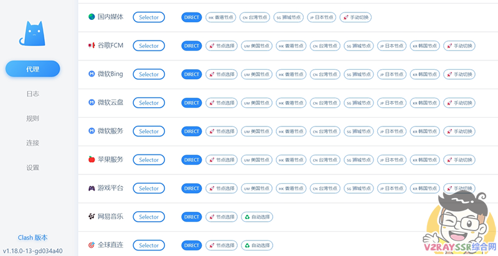Select DIRECT for 全球直连
This screenshot has height=256, width=498.
[x=192, y=245]
